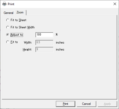The image size is (119, 109).
Task: Click the Print title text
Action: [11, 4]
